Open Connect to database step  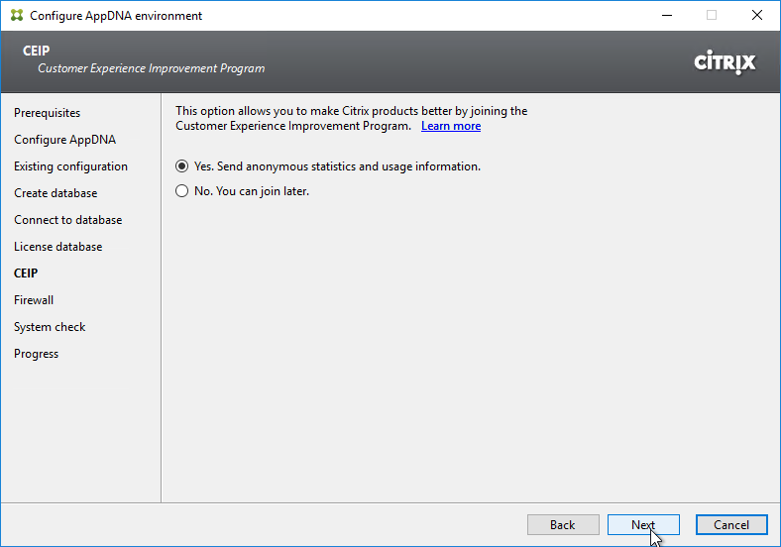coord(68,220)
